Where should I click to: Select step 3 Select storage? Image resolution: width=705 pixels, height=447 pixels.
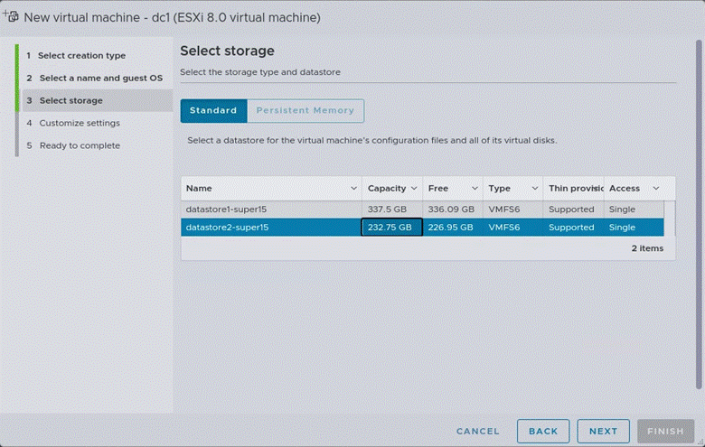pyautogui.click(x=98, y=100)
